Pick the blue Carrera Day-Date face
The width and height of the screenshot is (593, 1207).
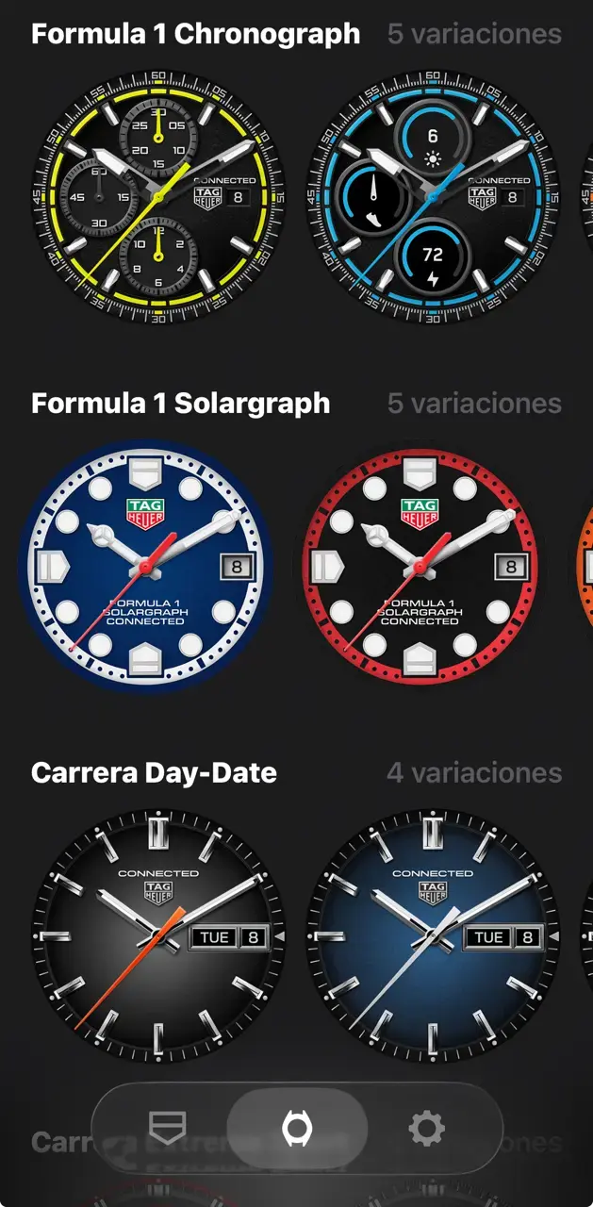tap(434, 935)
